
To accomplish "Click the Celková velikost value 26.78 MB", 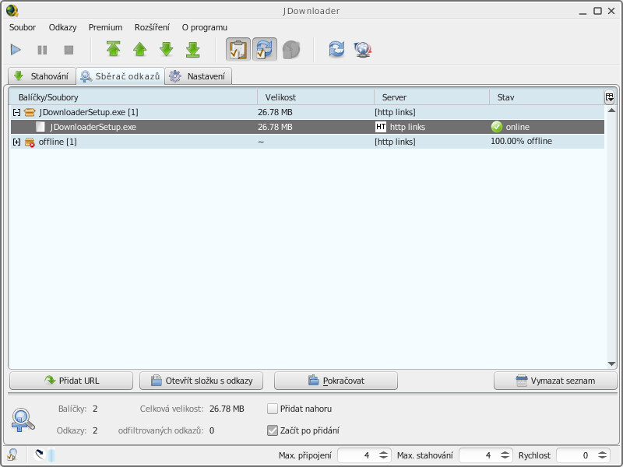I will 227,409.
